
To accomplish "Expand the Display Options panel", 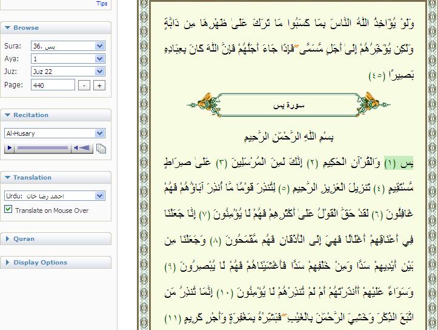I will 7,263.
